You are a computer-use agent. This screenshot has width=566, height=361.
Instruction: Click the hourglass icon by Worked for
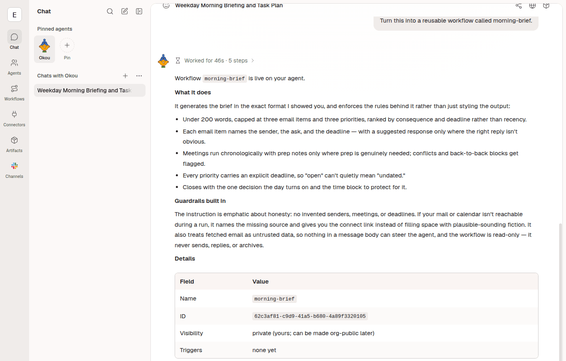point(178,61)
